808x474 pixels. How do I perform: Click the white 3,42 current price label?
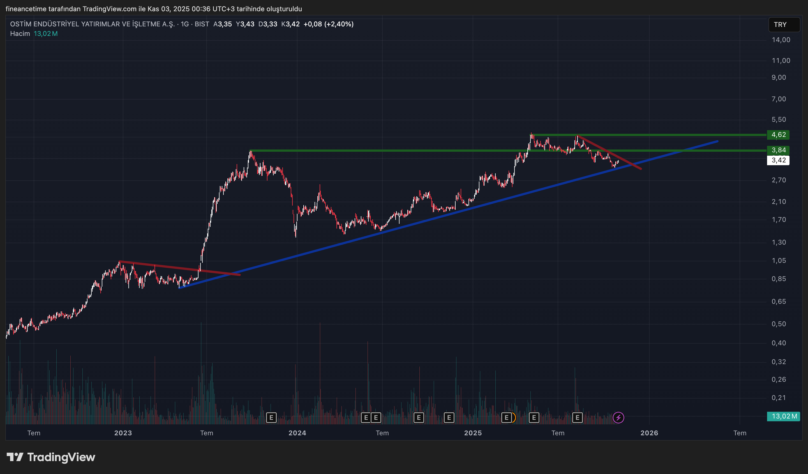coord(778,160)
